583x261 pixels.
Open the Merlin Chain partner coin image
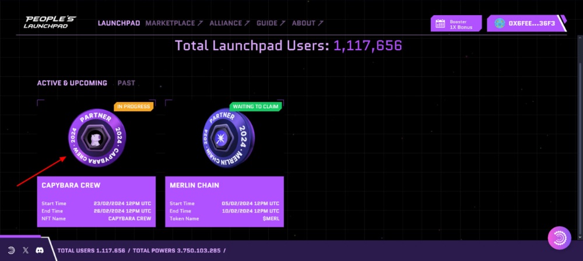tap(229, 137)
